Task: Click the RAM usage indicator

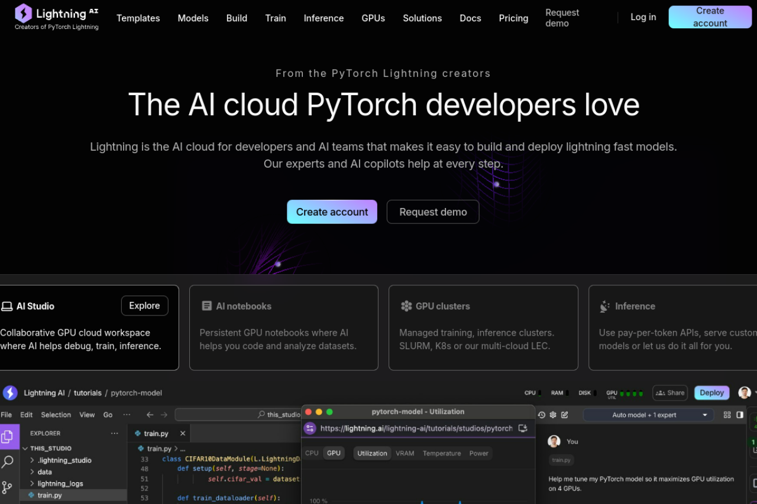Action: pos(559,393)
